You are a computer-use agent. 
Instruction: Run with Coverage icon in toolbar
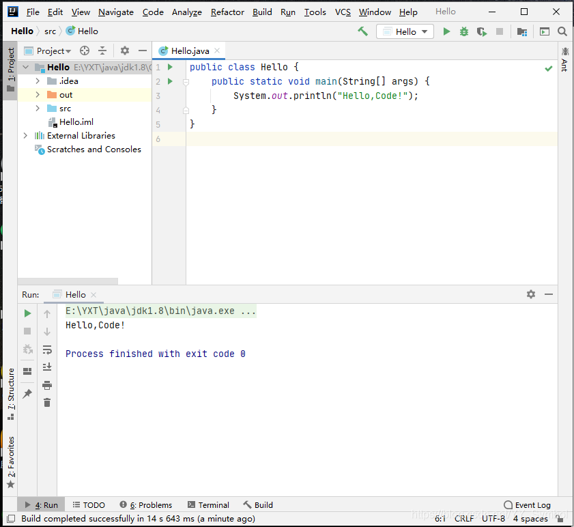coord(482,32)
